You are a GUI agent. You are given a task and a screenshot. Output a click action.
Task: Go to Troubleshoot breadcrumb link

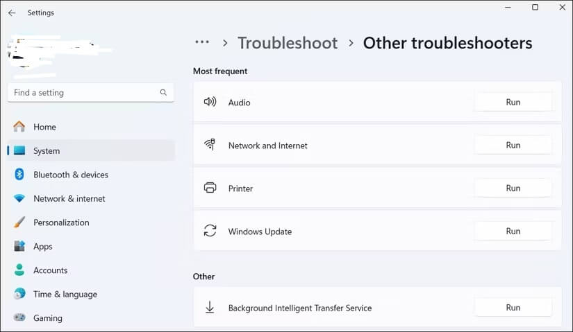click(x=288, y=43)
